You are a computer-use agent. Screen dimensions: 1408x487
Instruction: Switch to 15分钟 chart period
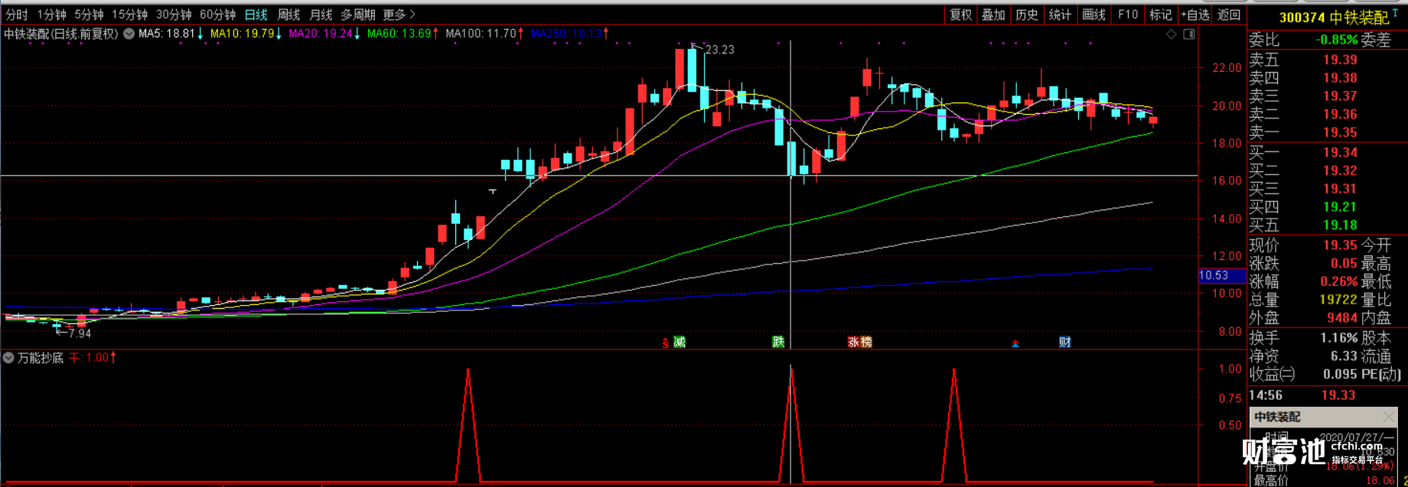(129, 15)
